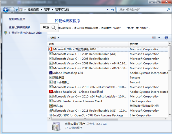The image size is (172, 134).
Task: Click the shield icon beside Windows 功能
Action: pos(5,33)
